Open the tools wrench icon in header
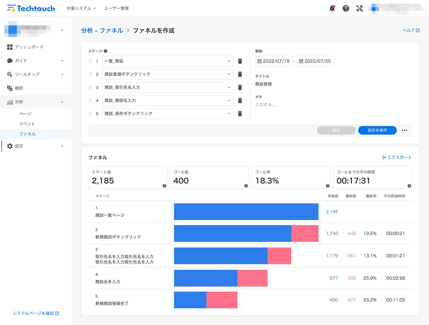Screen dimensions: 429x325 360,8
